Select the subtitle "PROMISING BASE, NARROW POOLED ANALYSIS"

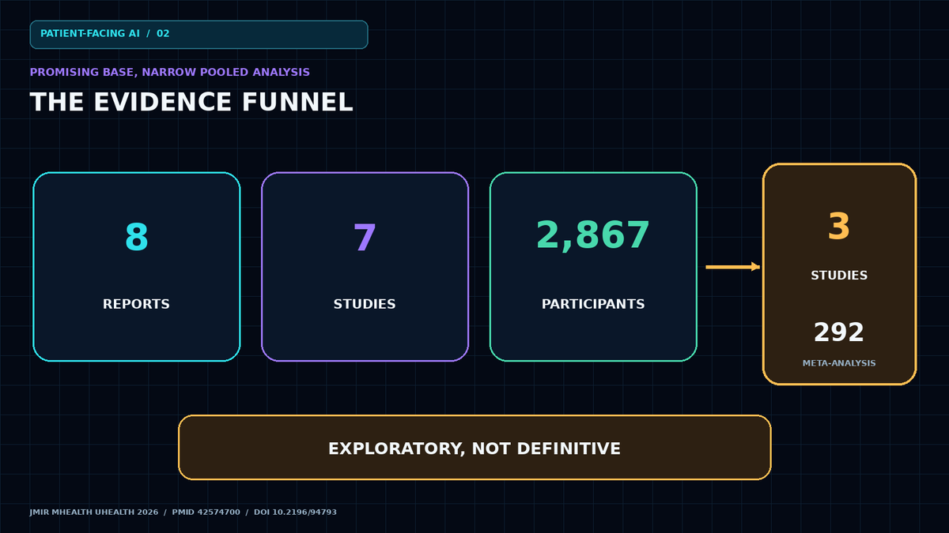tap(170, 72)
